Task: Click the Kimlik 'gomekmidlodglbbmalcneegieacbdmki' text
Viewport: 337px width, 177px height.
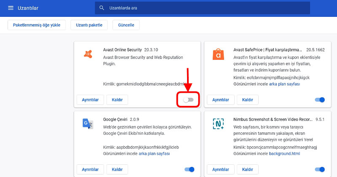Action: pyautogui.click(x=152, y=84)
